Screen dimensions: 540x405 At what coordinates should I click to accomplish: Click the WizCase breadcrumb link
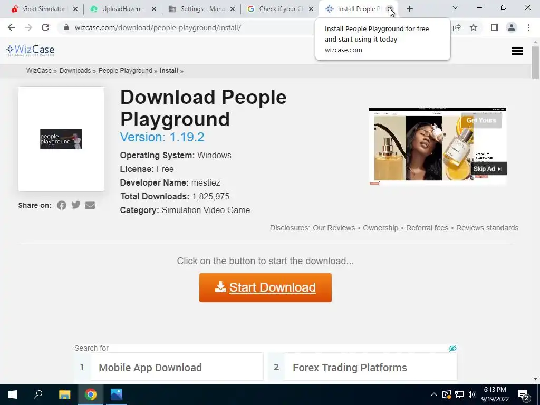(39, 71)
